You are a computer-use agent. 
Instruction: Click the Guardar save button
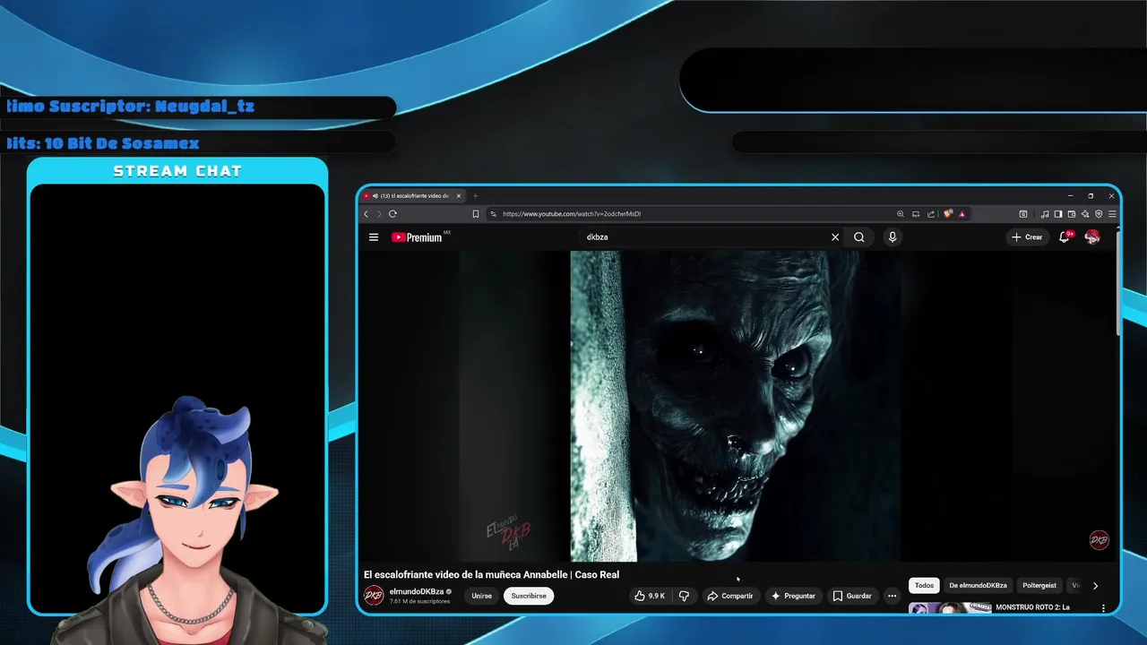pyautogui.click(x=852, y=596)
